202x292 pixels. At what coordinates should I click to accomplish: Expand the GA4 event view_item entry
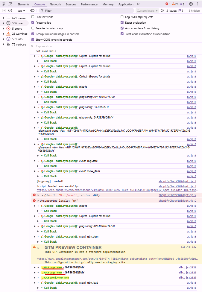35,278
